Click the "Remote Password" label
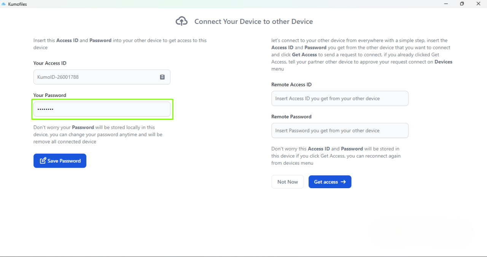 (x=291, y=116)
